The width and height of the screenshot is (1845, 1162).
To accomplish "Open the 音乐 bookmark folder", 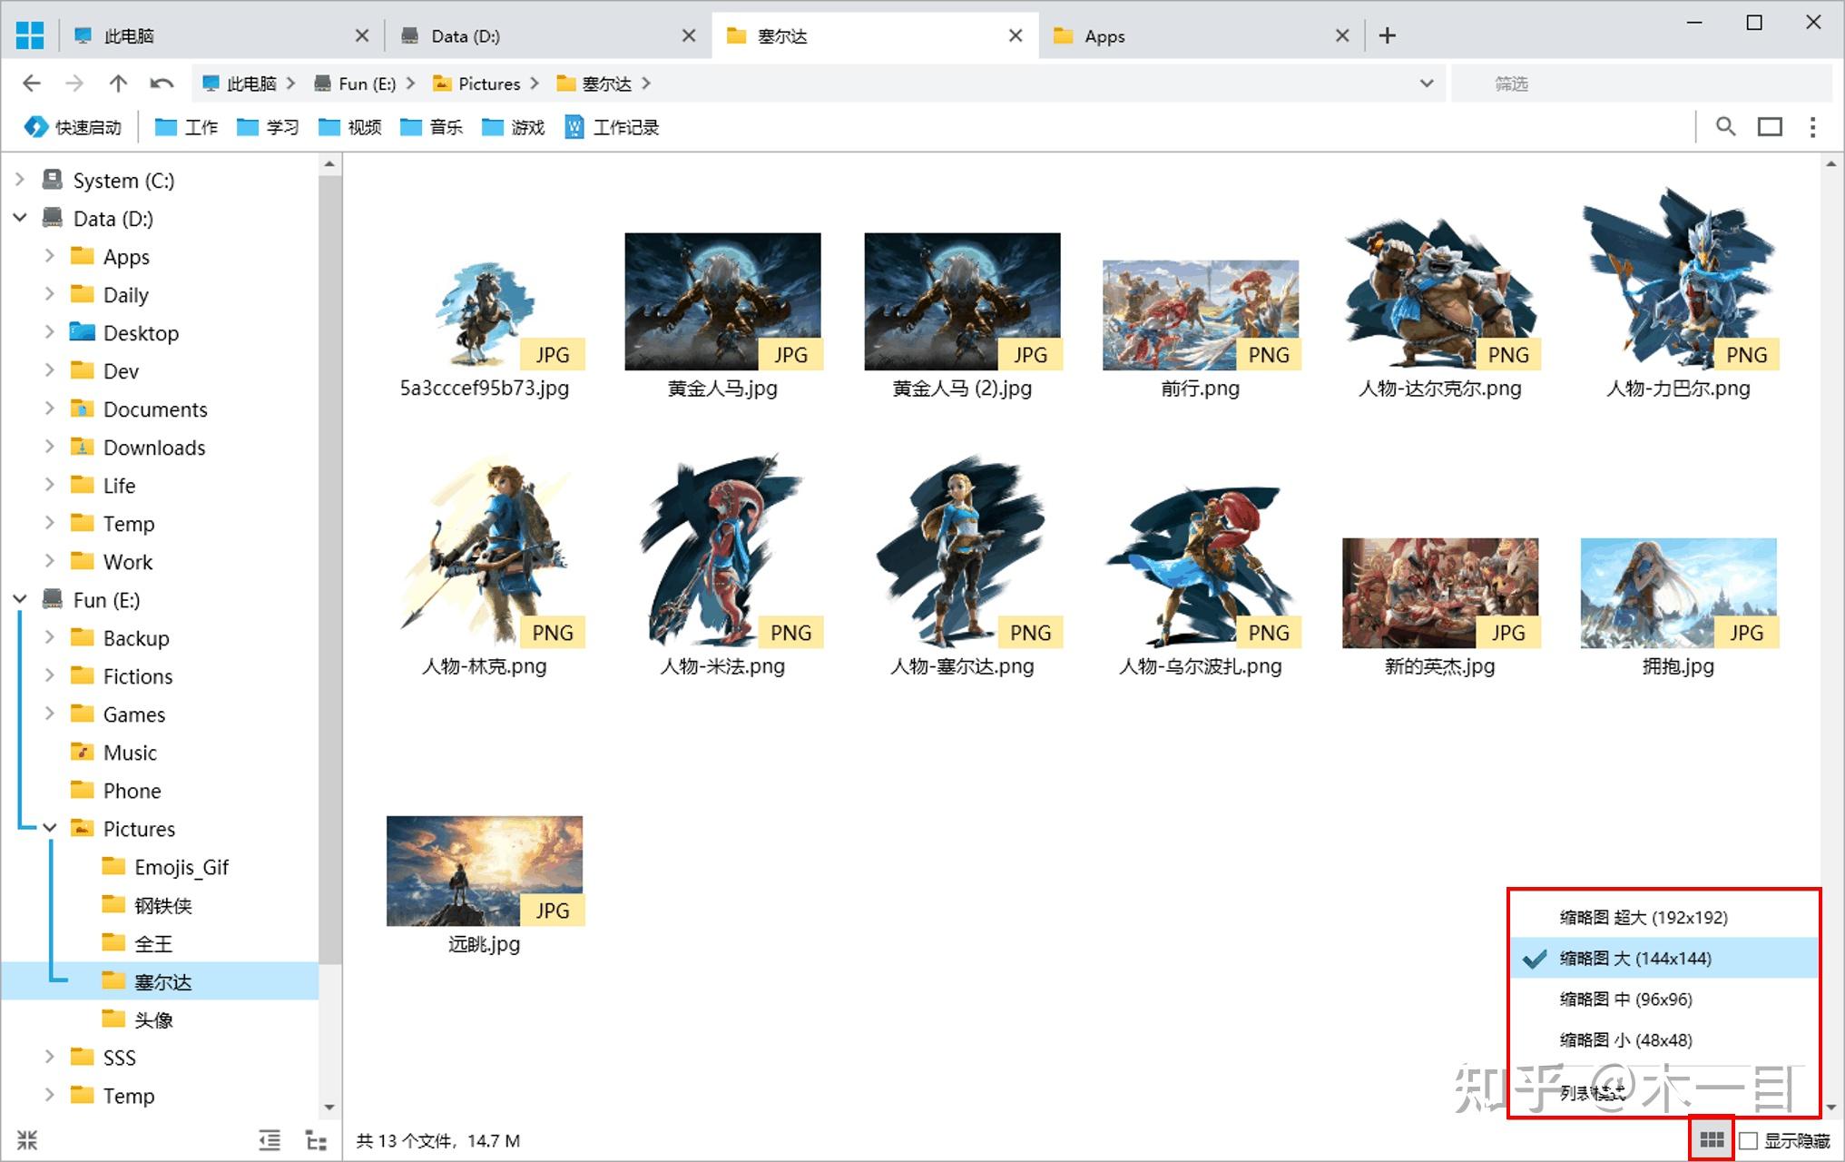I will tap(431, 127).
